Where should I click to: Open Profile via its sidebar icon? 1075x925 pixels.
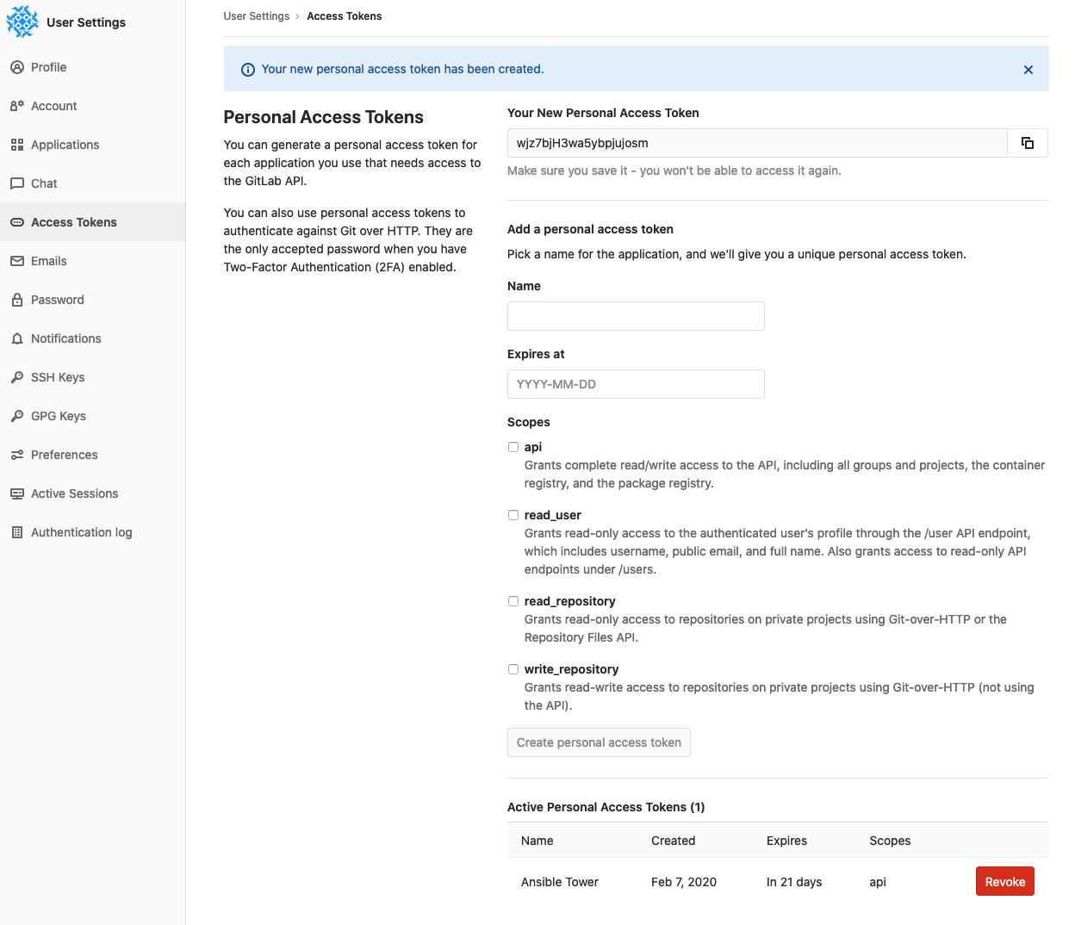point(17,67)
